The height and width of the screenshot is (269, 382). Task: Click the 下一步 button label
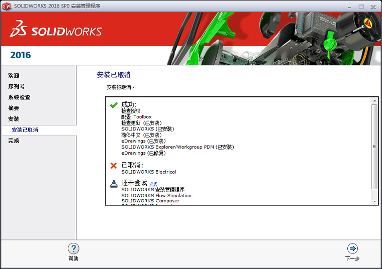tap(352, 258)
